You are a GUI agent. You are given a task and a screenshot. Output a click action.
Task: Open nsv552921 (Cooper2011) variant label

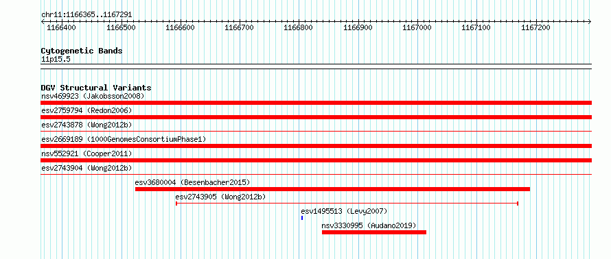point(87,153)
